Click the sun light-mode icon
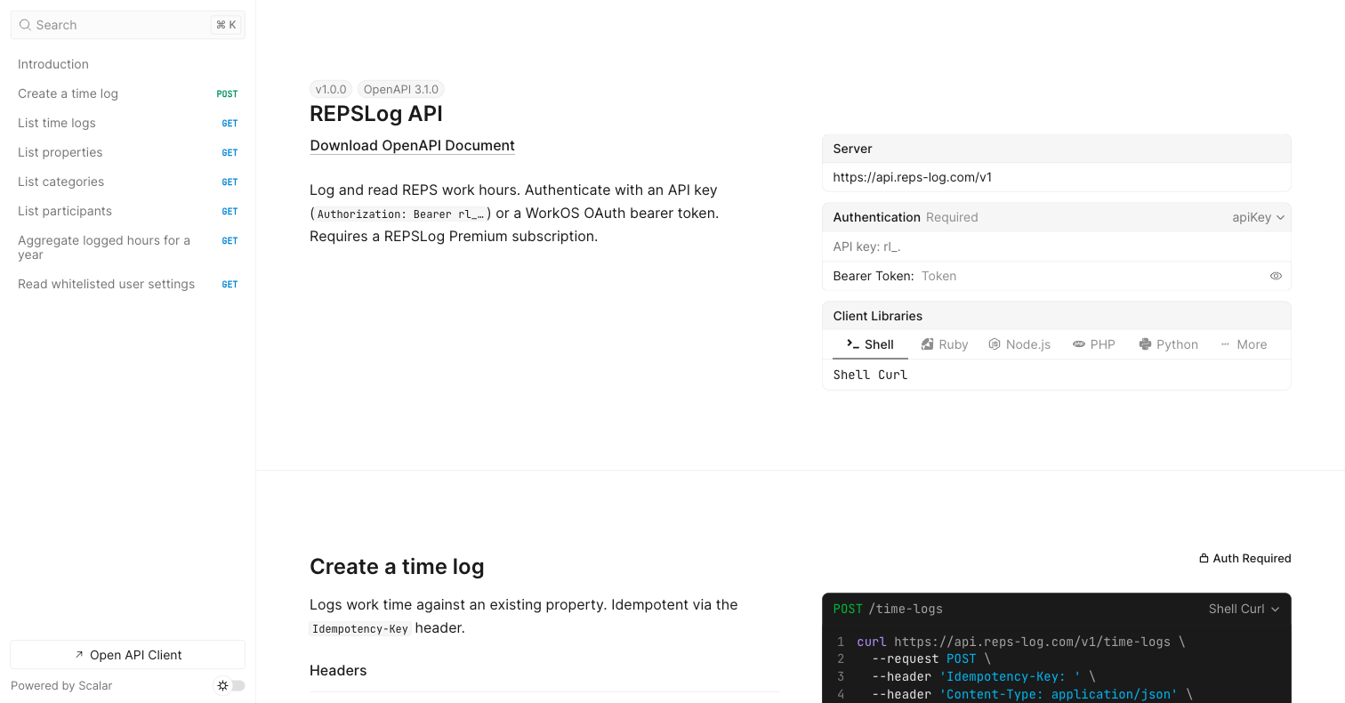The image size is (1345, 703). (222, 685)
